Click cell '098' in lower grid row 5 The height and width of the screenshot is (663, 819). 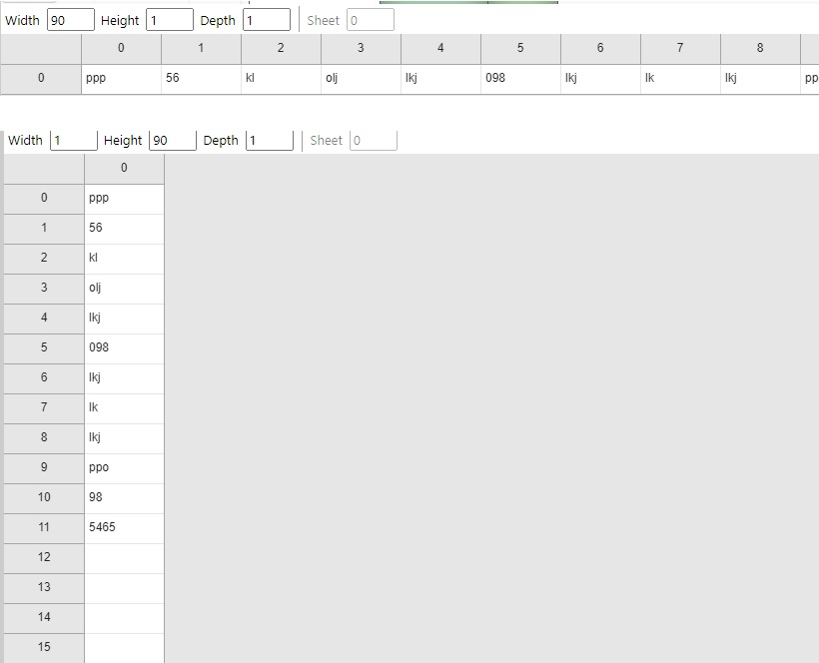pyautogui.click(x=124, y=348)
